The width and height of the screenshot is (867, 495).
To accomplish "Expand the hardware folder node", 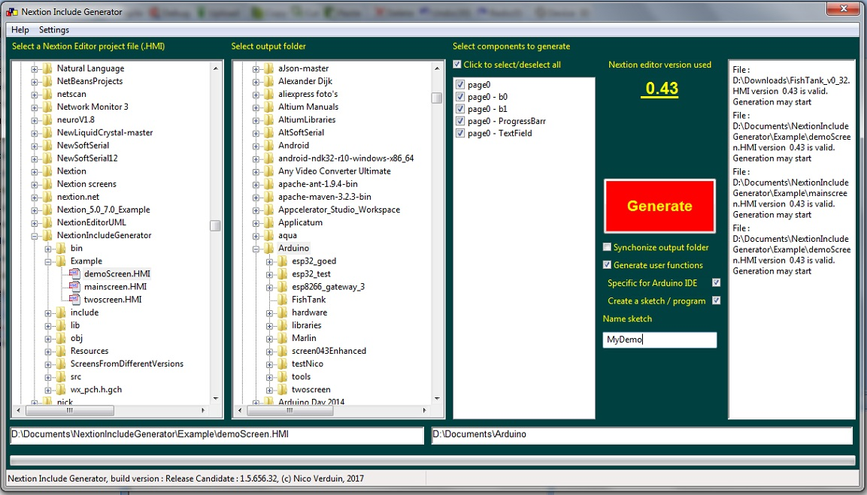I will pos(269,312).
